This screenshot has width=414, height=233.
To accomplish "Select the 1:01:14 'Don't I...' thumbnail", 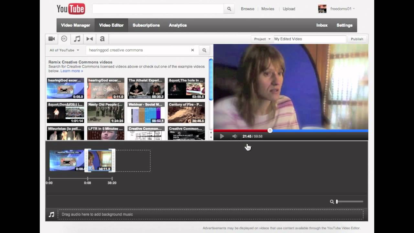I will click(65, 113).
